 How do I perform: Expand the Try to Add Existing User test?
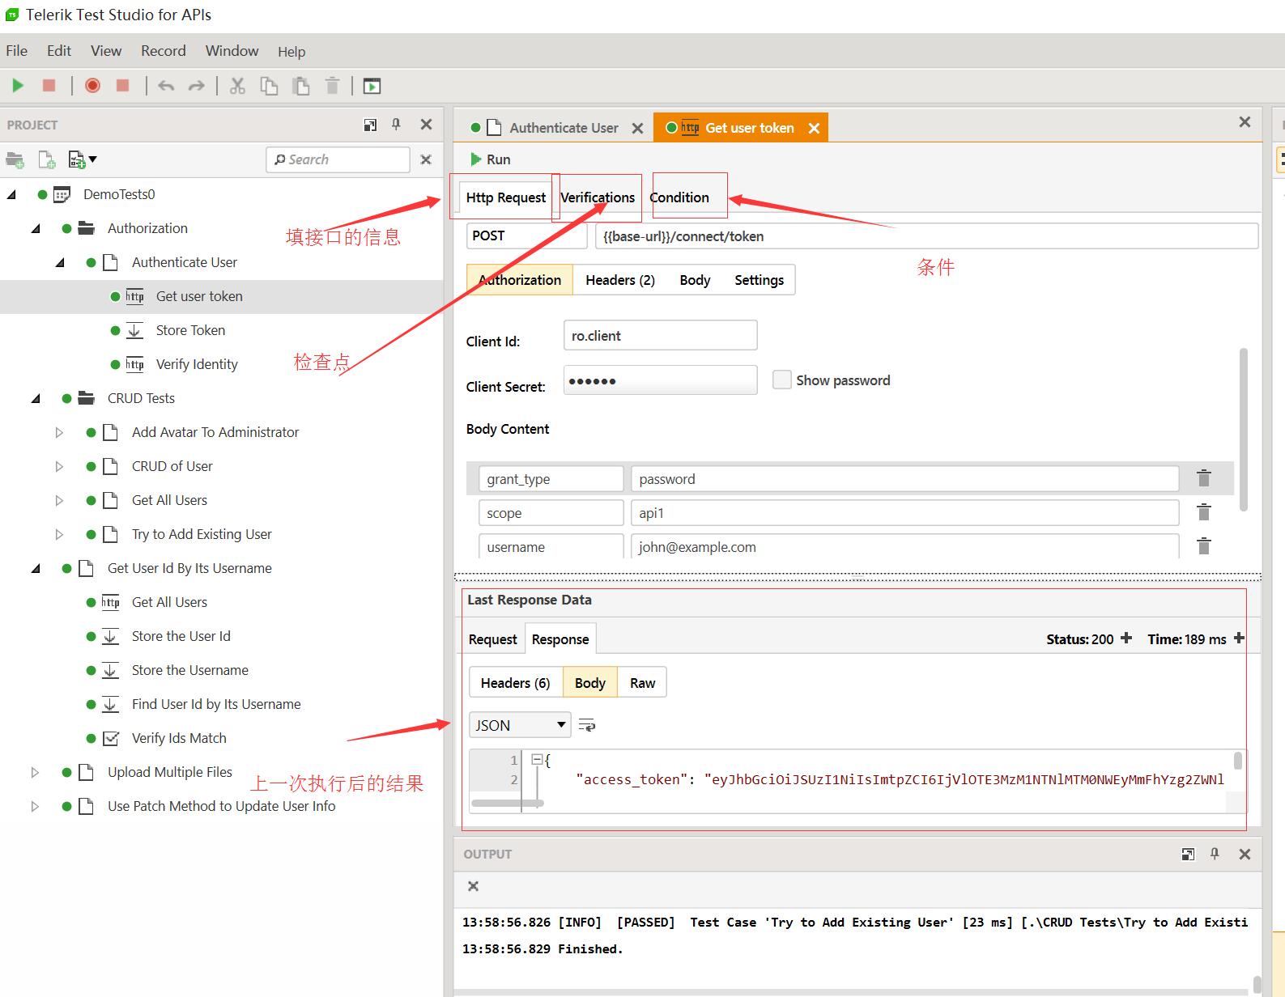[59, 534]
